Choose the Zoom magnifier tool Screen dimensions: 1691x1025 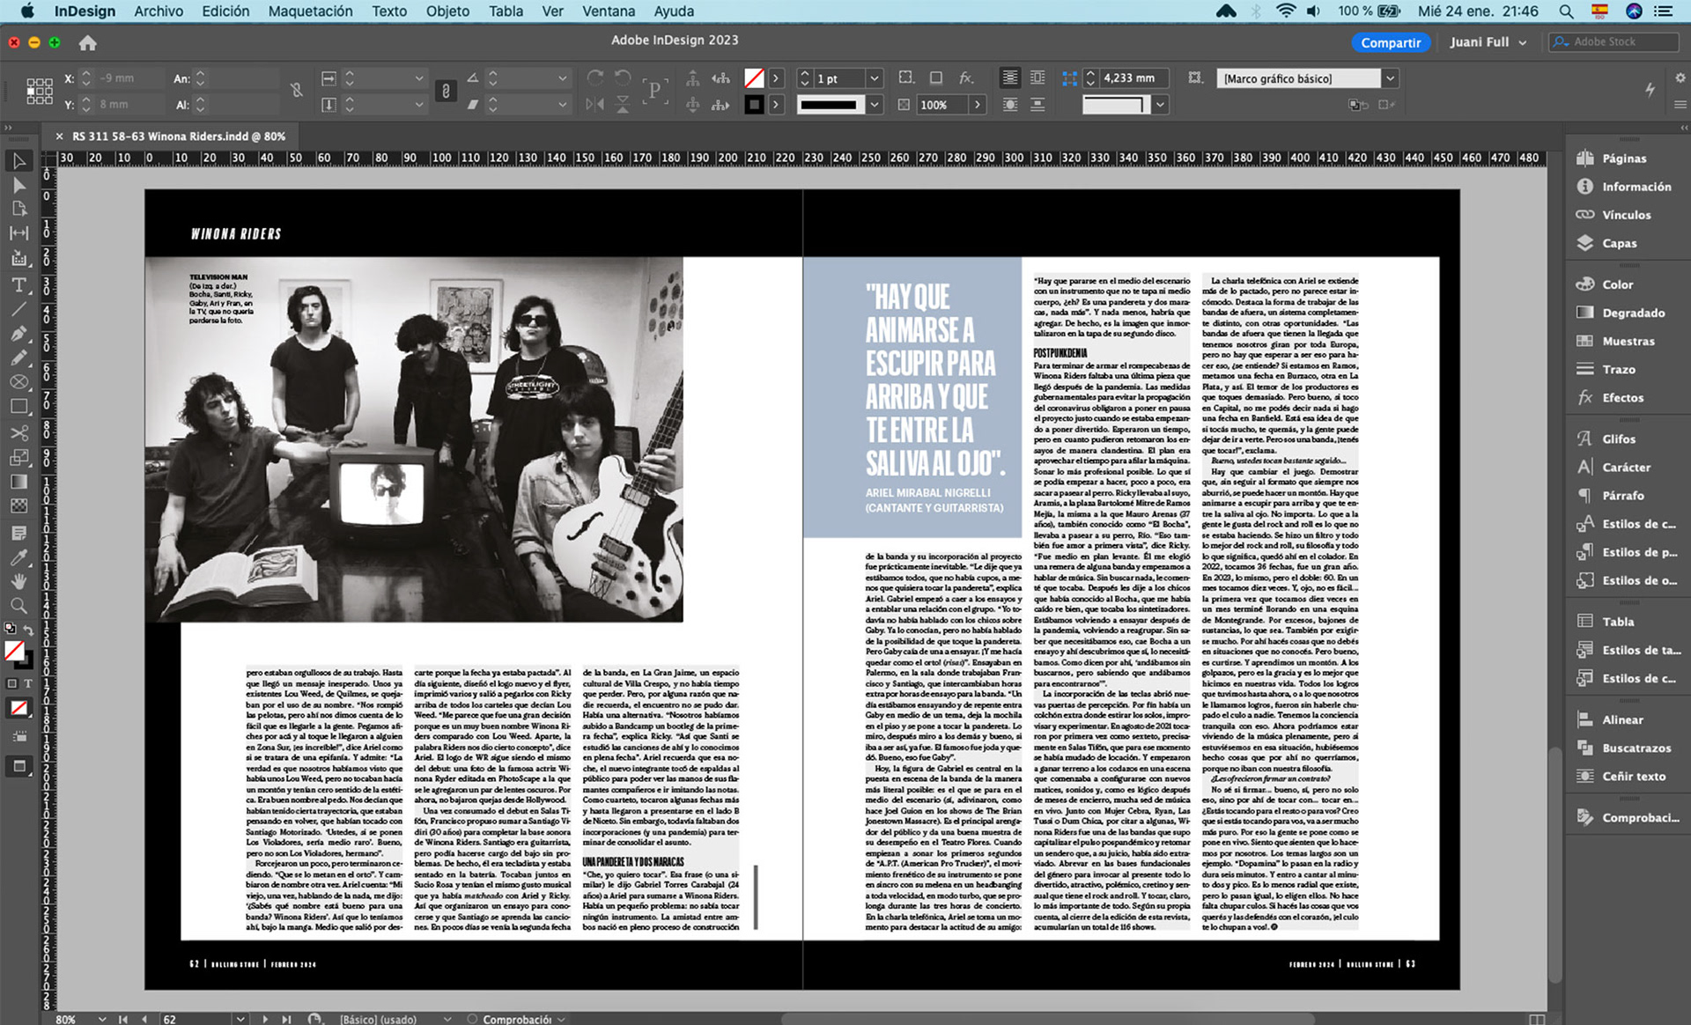click(x=18, y=606)
